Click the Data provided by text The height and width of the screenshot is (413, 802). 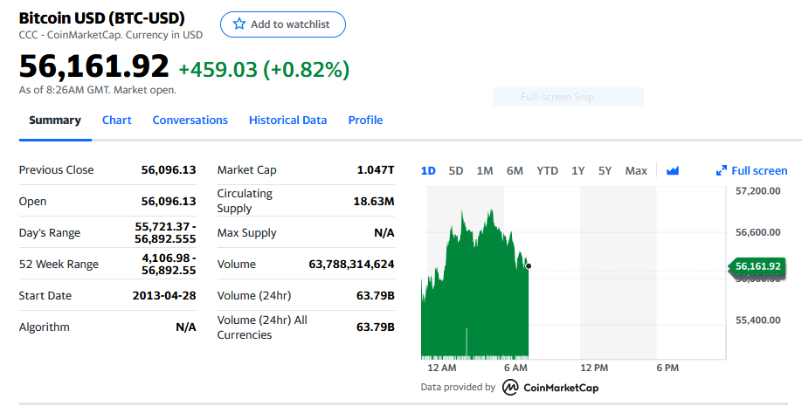click(x=458, y=388)
